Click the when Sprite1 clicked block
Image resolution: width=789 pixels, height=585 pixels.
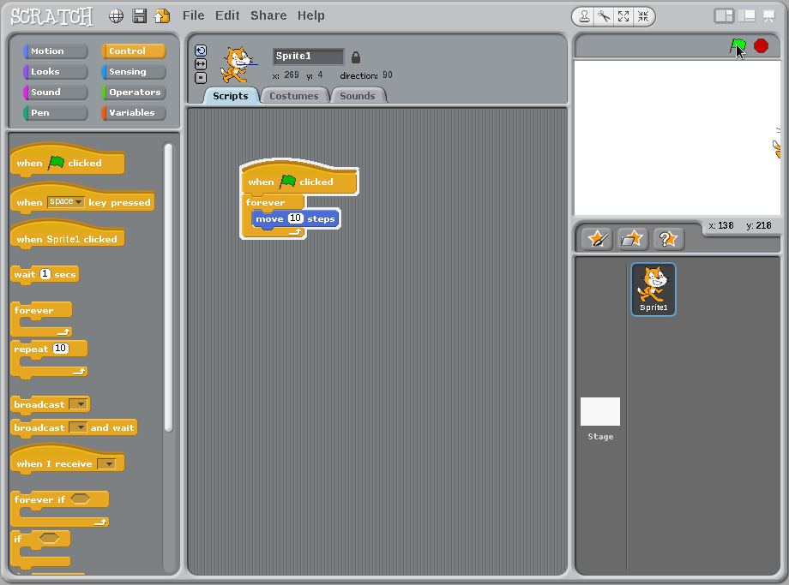(67, 236)
